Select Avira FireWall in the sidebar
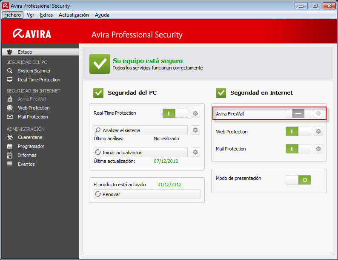The height and width of the screenshot is (260, 338). coord(32,99)
